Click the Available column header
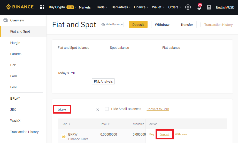Screen dimensions: 238x143 coord(139,124)
